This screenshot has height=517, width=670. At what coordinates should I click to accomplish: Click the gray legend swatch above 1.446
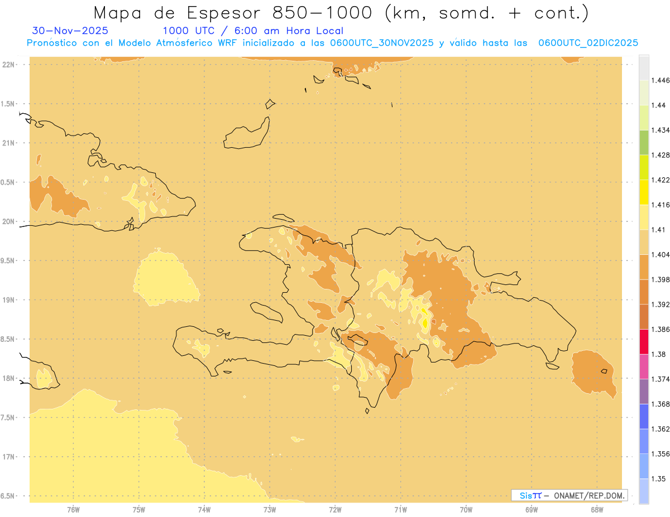tap(644, 67)
